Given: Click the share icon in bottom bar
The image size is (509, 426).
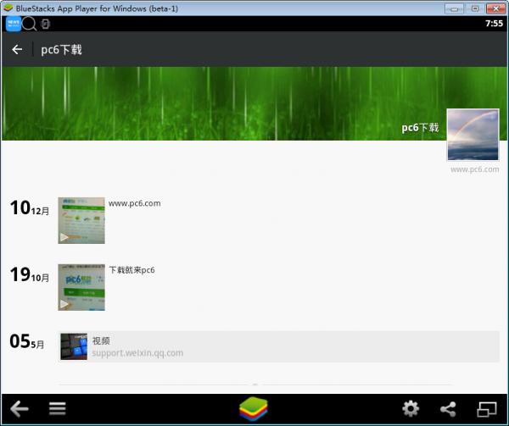Looking at the screenshot, I should [448, 409].
